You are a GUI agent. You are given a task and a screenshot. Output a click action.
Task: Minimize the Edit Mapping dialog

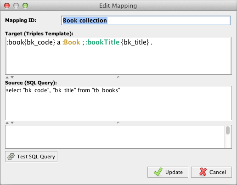[16, 6]
